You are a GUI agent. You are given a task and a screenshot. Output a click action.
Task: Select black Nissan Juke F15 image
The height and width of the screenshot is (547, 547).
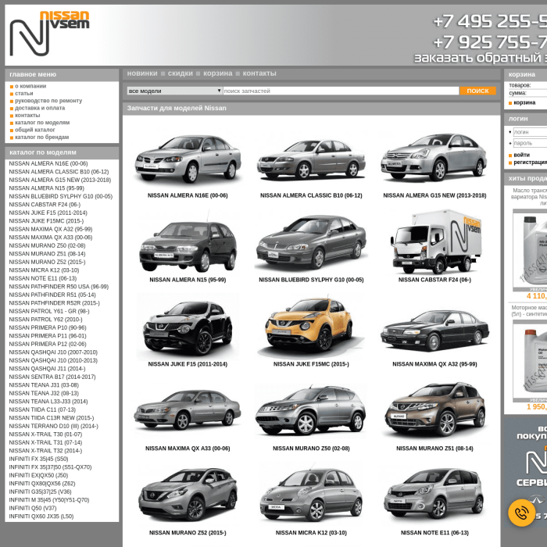[188, 328]
